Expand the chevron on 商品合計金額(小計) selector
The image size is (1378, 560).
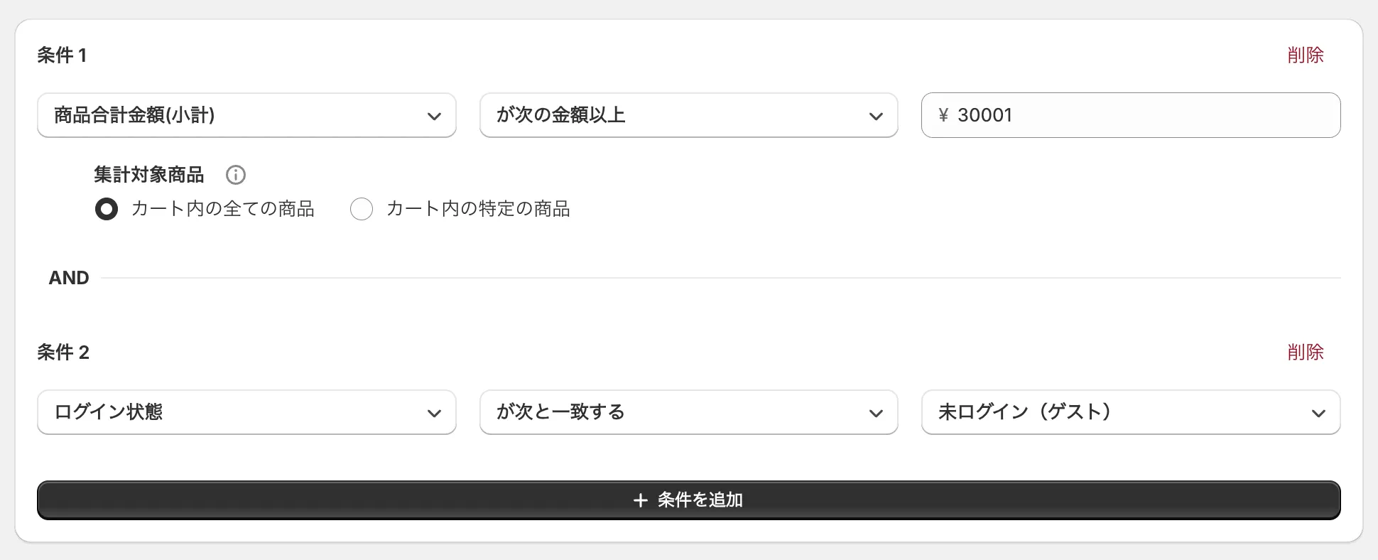click(436, 115)
